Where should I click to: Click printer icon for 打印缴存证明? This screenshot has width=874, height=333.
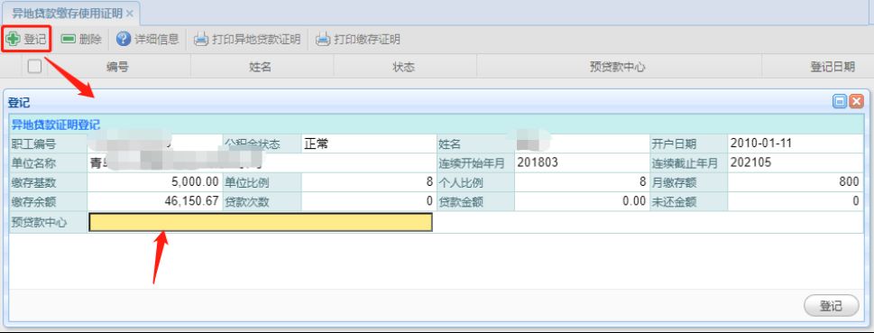[x=323, y=40]
